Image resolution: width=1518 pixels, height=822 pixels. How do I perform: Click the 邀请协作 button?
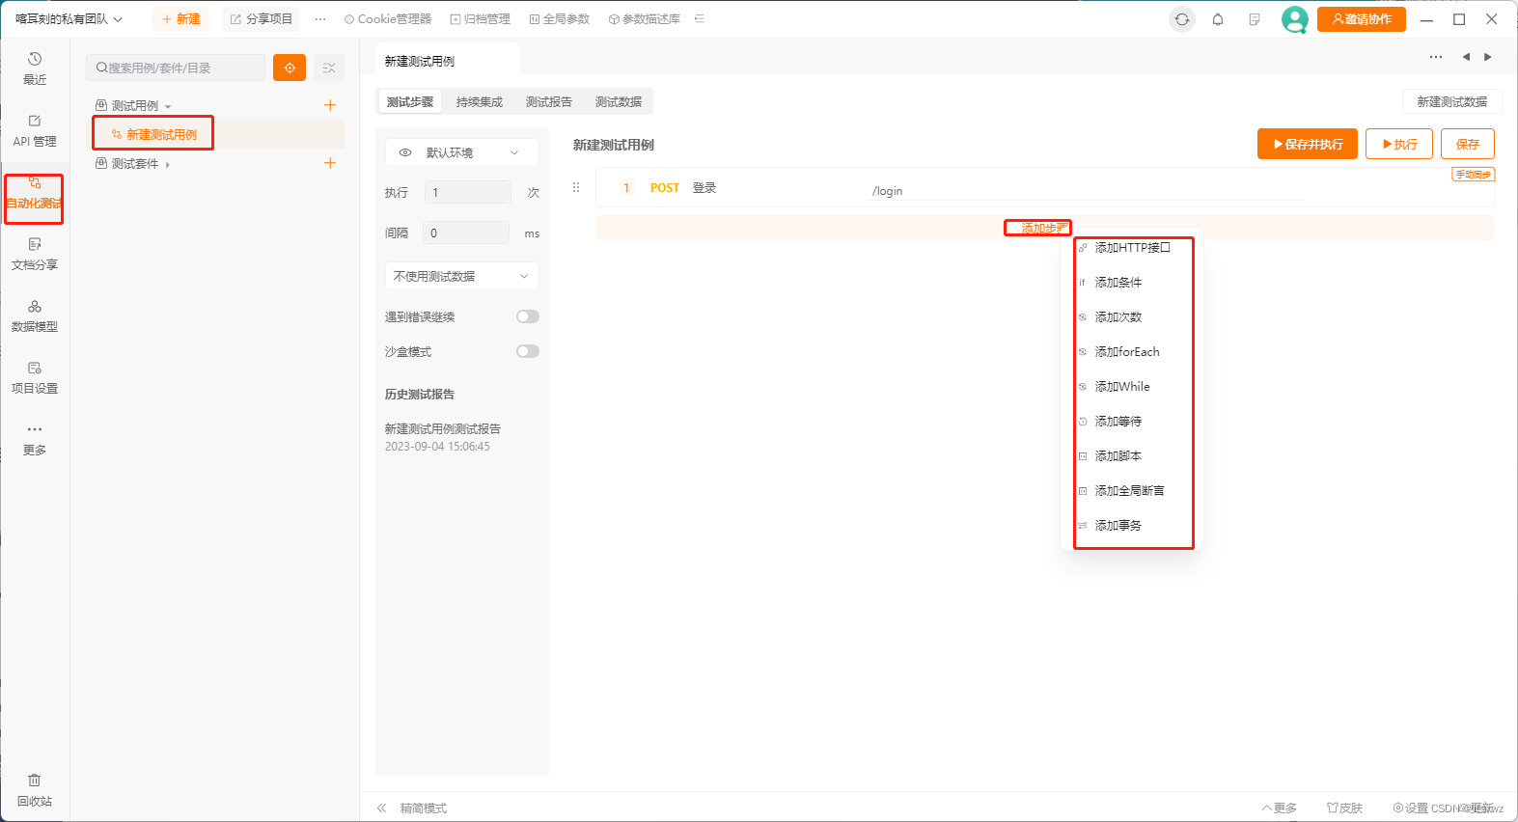tap(1362, 19)
